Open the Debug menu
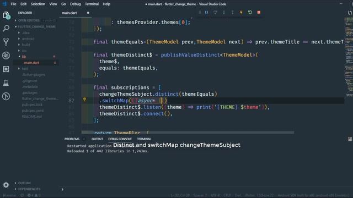 click(75, 4)
